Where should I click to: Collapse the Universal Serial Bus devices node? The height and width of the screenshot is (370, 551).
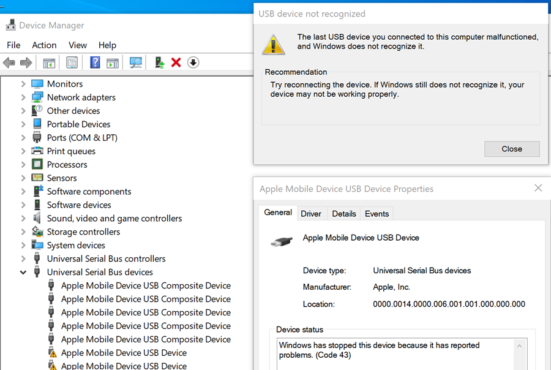pos(23,272)
